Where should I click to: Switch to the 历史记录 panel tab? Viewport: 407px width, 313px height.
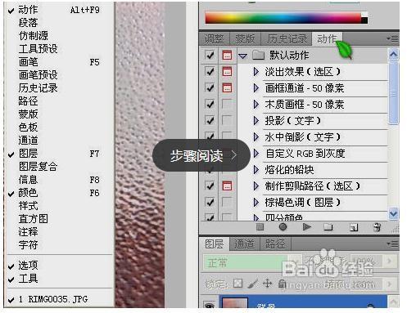[287, 39]
